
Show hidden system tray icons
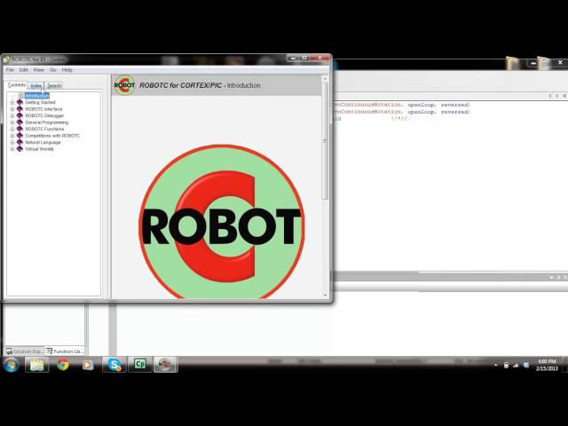[x=495, y=366]
